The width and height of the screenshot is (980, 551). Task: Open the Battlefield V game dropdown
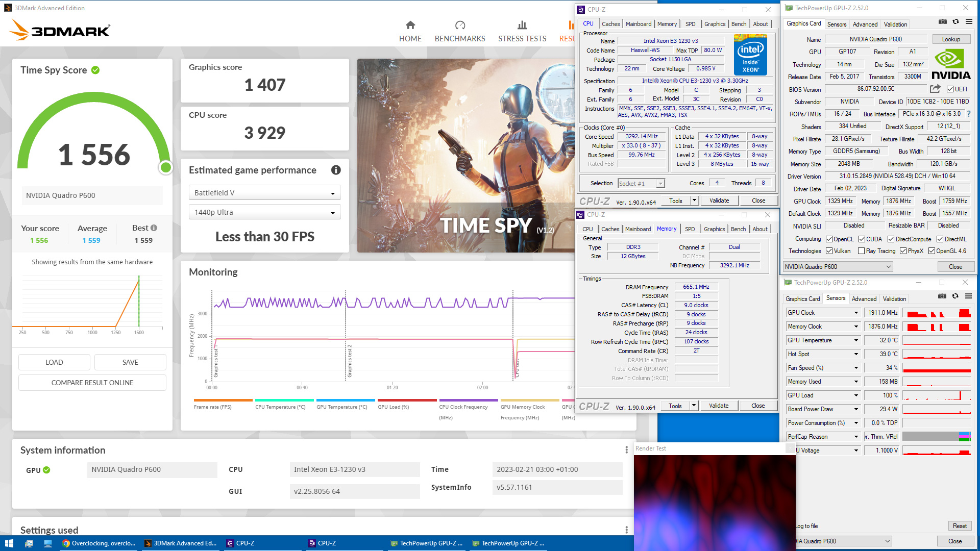[x=264, y=193]
